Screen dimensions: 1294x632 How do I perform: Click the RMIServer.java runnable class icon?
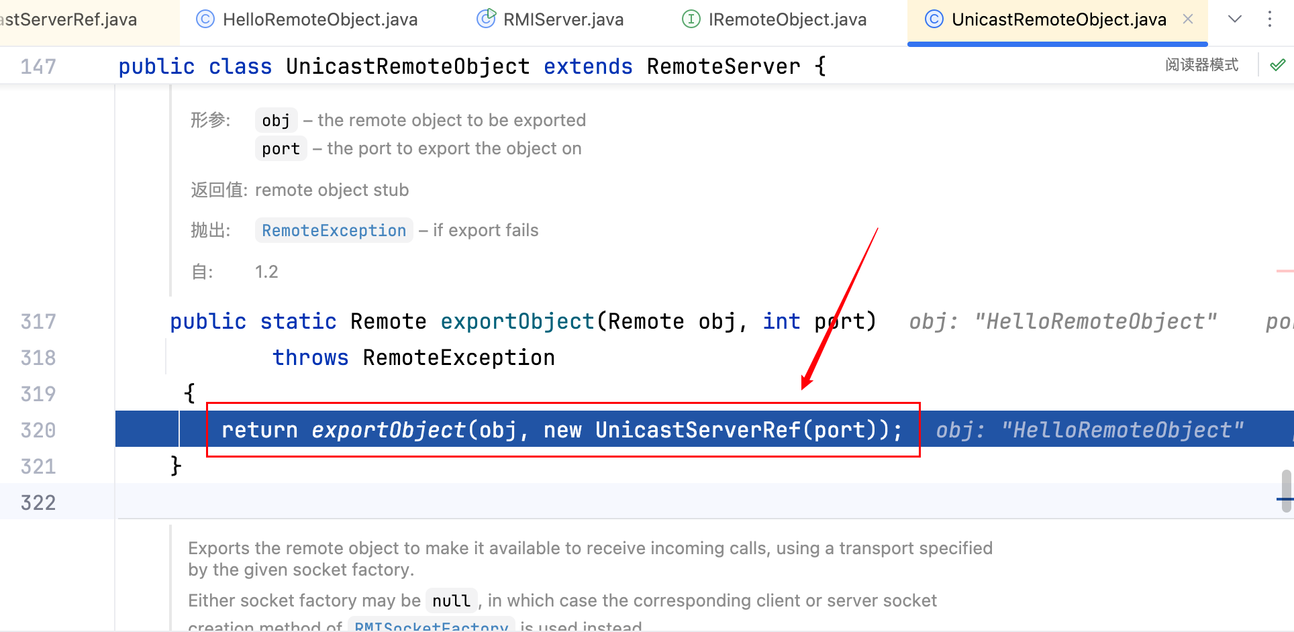486,18
